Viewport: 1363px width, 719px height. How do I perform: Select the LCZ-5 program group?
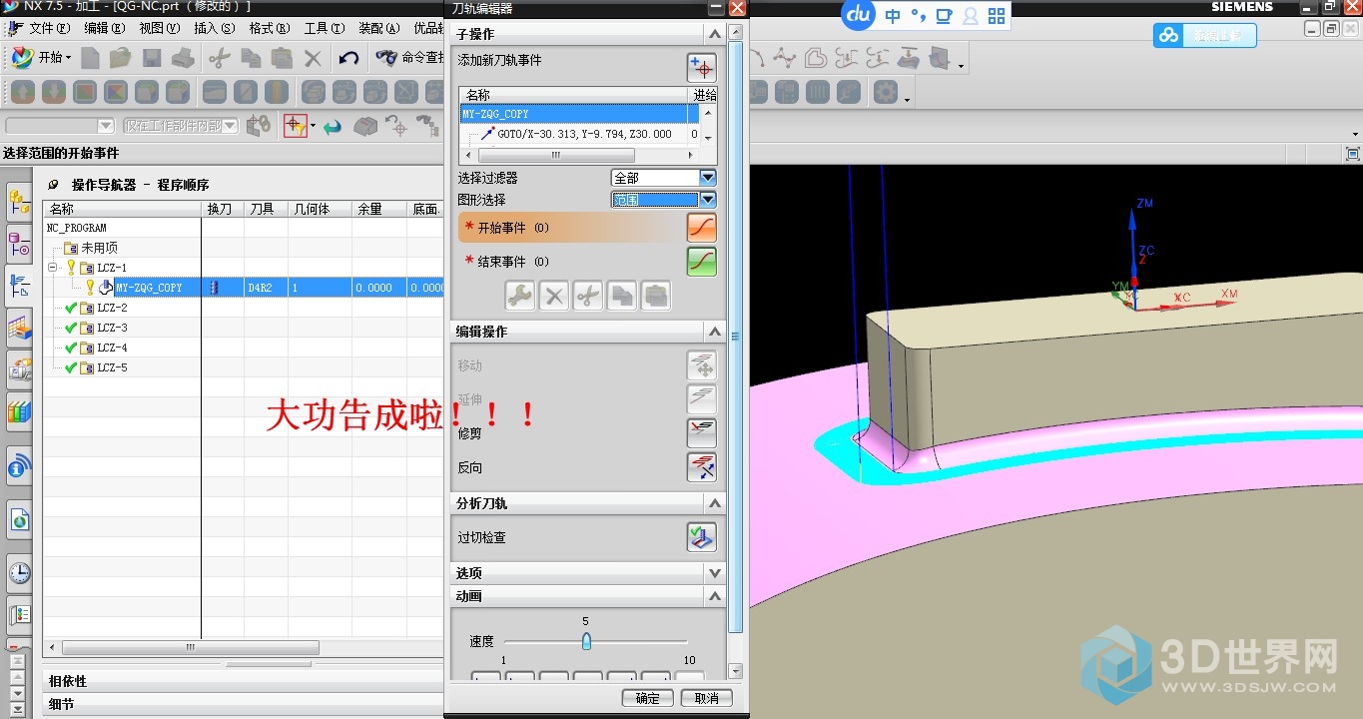[112, 367]
